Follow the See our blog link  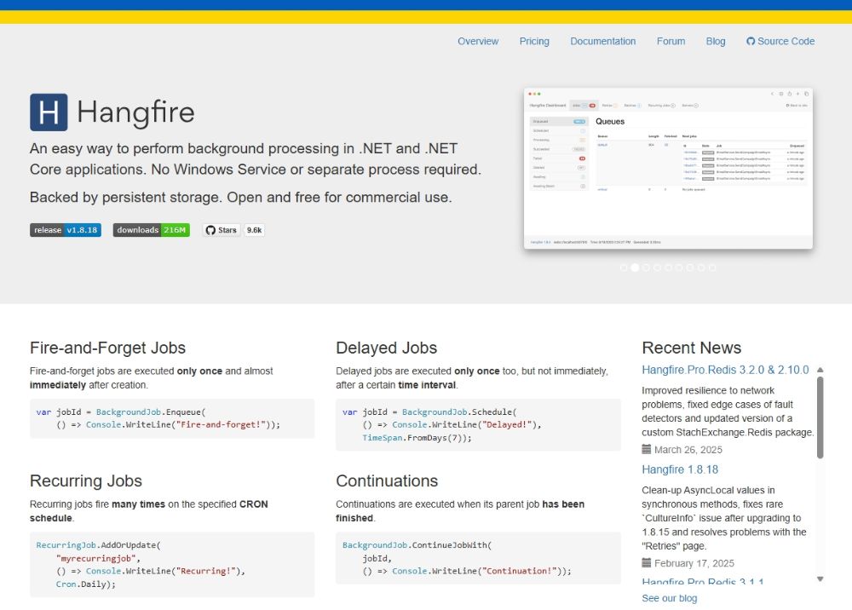coord(670,598)
